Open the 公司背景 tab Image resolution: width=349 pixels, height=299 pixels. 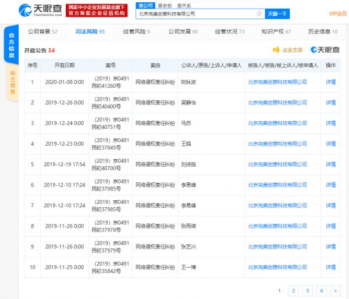pos(42,31)
